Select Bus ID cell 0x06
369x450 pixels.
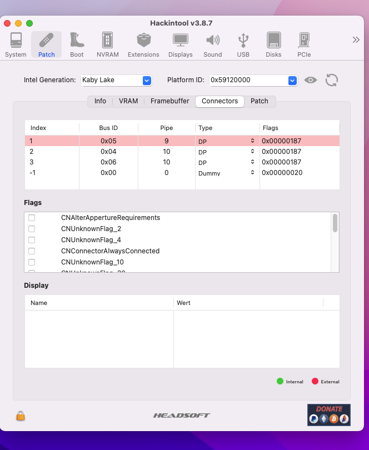point(108,162)
